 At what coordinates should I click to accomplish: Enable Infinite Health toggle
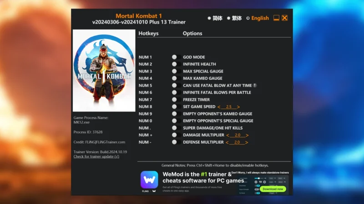tap(177, 64)
